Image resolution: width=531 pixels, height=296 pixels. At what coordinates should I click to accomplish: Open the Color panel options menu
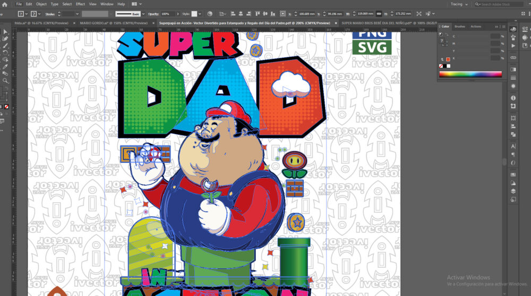(x=503, y=27)
